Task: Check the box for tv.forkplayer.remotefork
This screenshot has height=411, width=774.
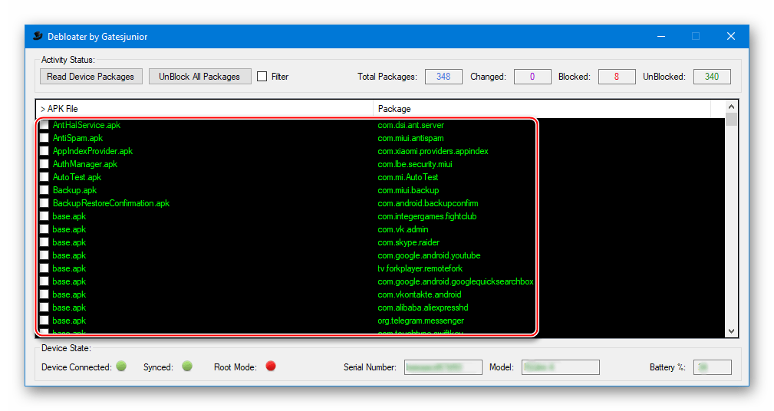Action: [x=44, y=268]
